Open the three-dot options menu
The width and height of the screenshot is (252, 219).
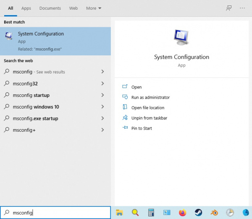[242, 8]
